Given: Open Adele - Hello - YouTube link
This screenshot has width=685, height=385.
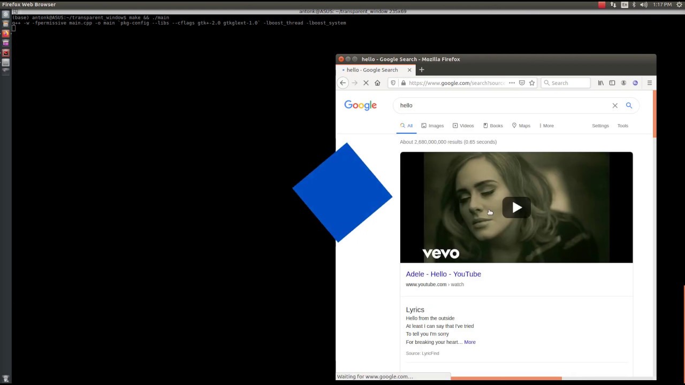Looking at the screenshot, I should [443, 274].
